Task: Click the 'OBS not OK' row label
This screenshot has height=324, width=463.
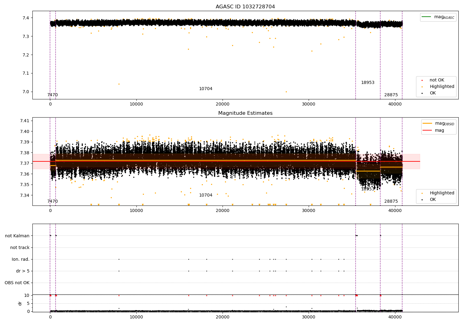Action: (17, 283)
